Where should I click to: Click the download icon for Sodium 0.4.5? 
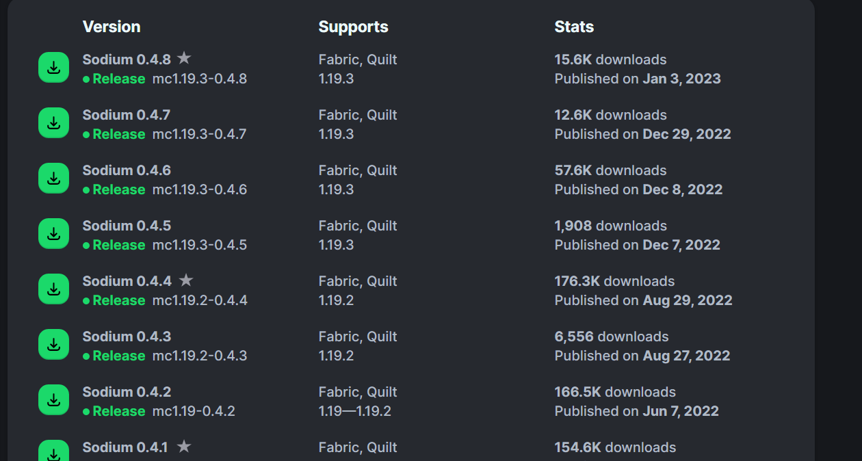(53, 233)
